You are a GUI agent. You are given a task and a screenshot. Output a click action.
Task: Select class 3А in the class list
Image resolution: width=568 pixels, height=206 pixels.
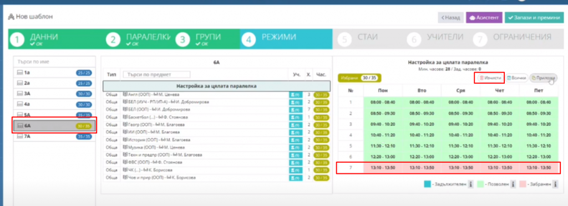(55, 94)
